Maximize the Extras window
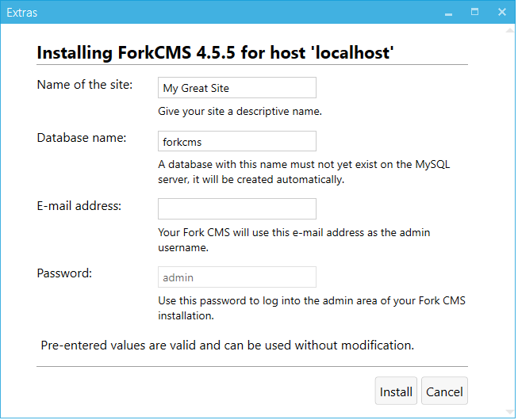518x420 pixels. [474, 12]
